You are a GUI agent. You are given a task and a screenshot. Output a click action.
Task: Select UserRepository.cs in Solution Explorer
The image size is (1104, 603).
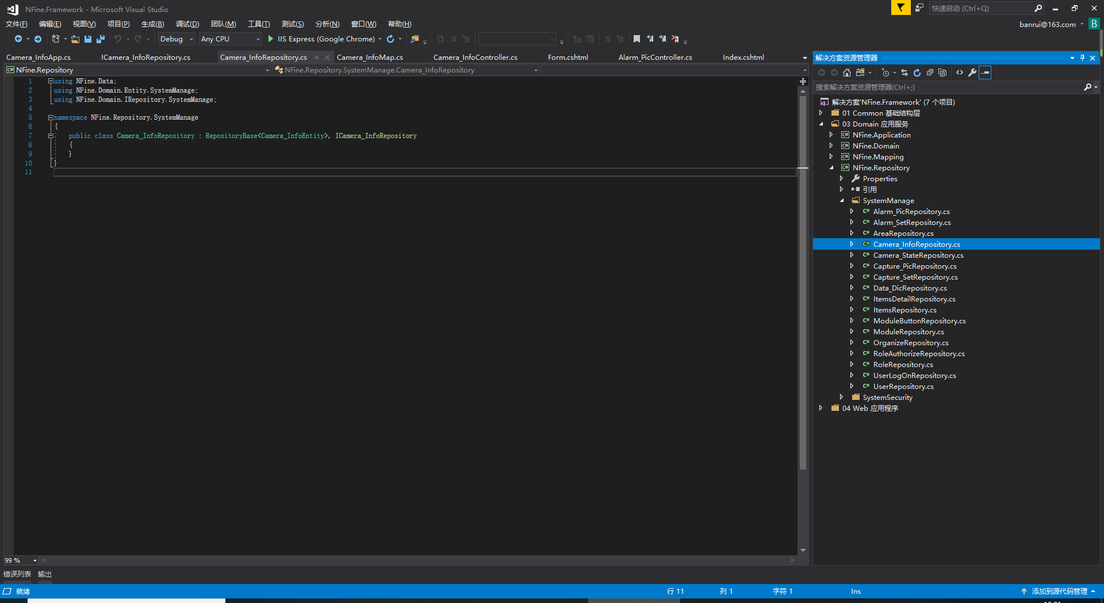(x=903, y=387)
